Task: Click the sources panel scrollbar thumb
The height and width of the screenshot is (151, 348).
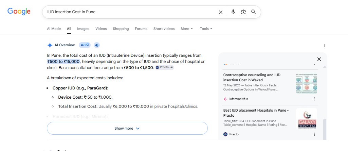Action: point(325,129)
